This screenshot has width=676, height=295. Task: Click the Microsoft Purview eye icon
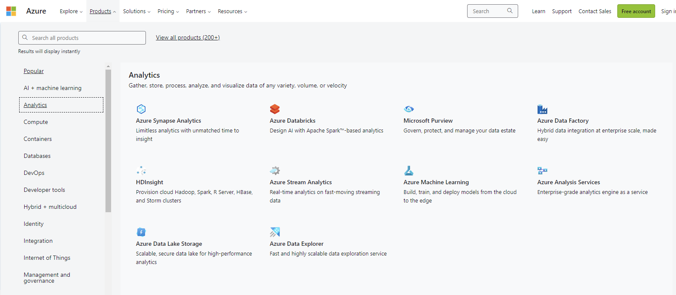tap(408, 109)
